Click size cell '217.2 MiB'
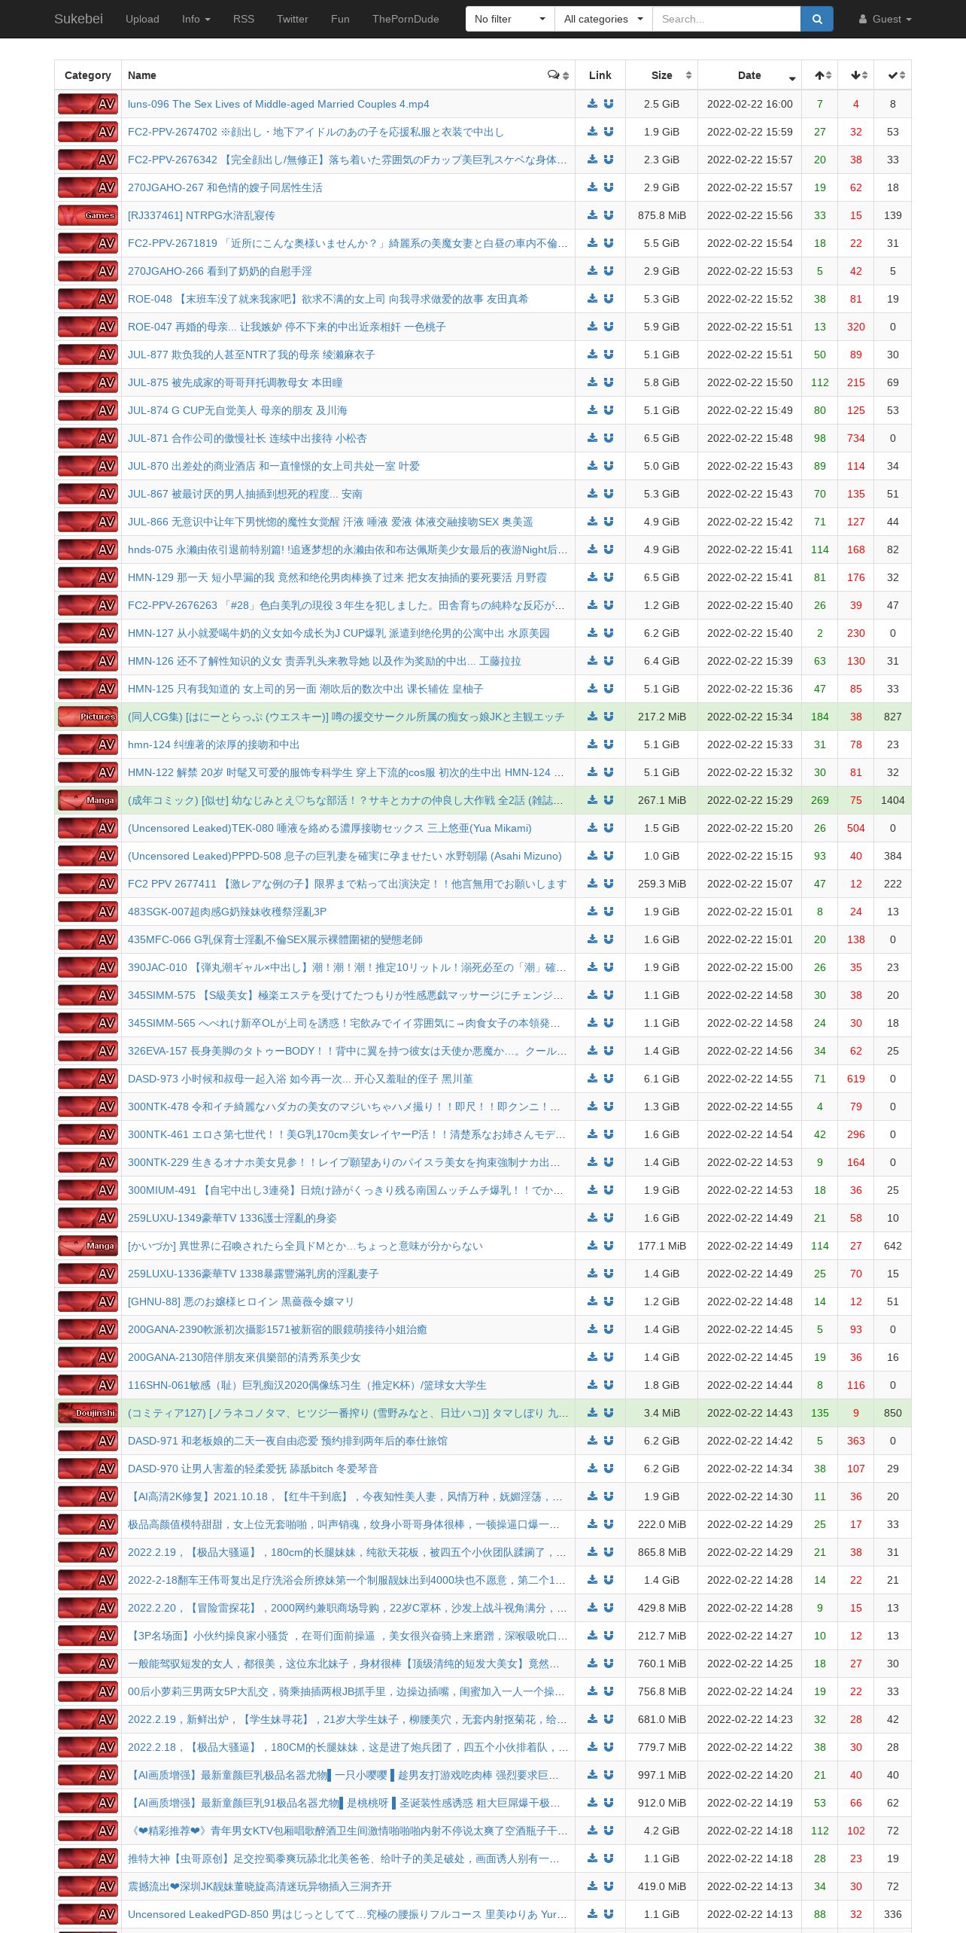This screenshot has width=966, height=1933. coord(662,717)
